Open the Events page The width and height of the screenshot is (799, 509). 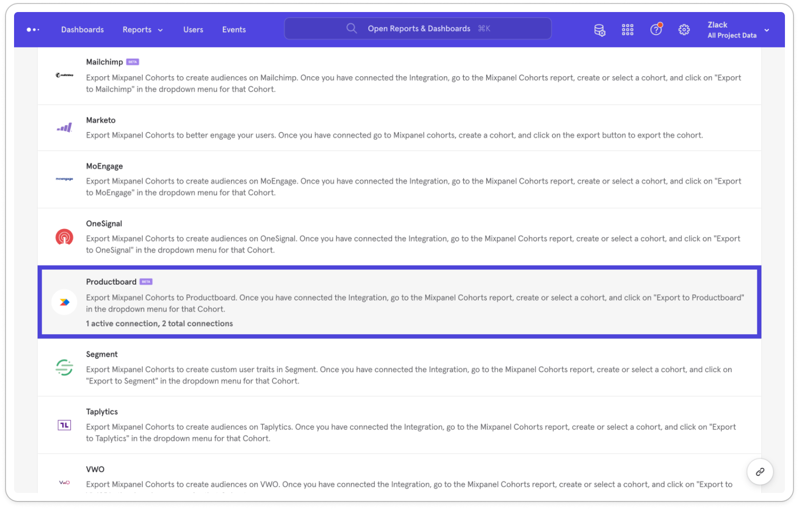234,30
